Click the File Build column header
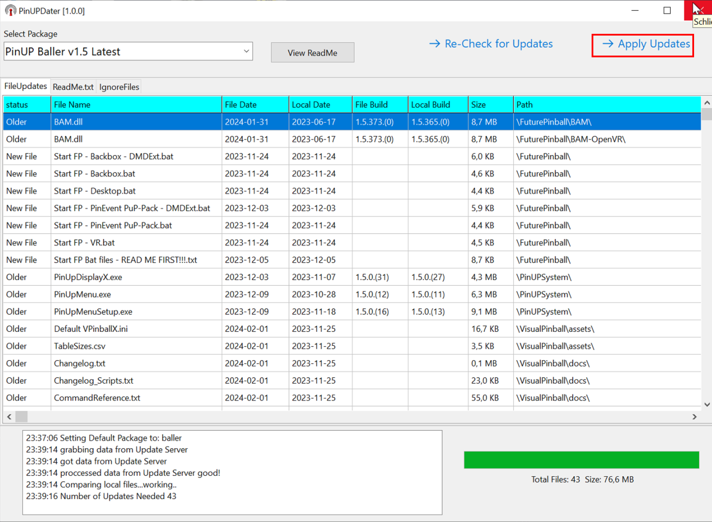712x522 pixels. click(x=380, y=105)
